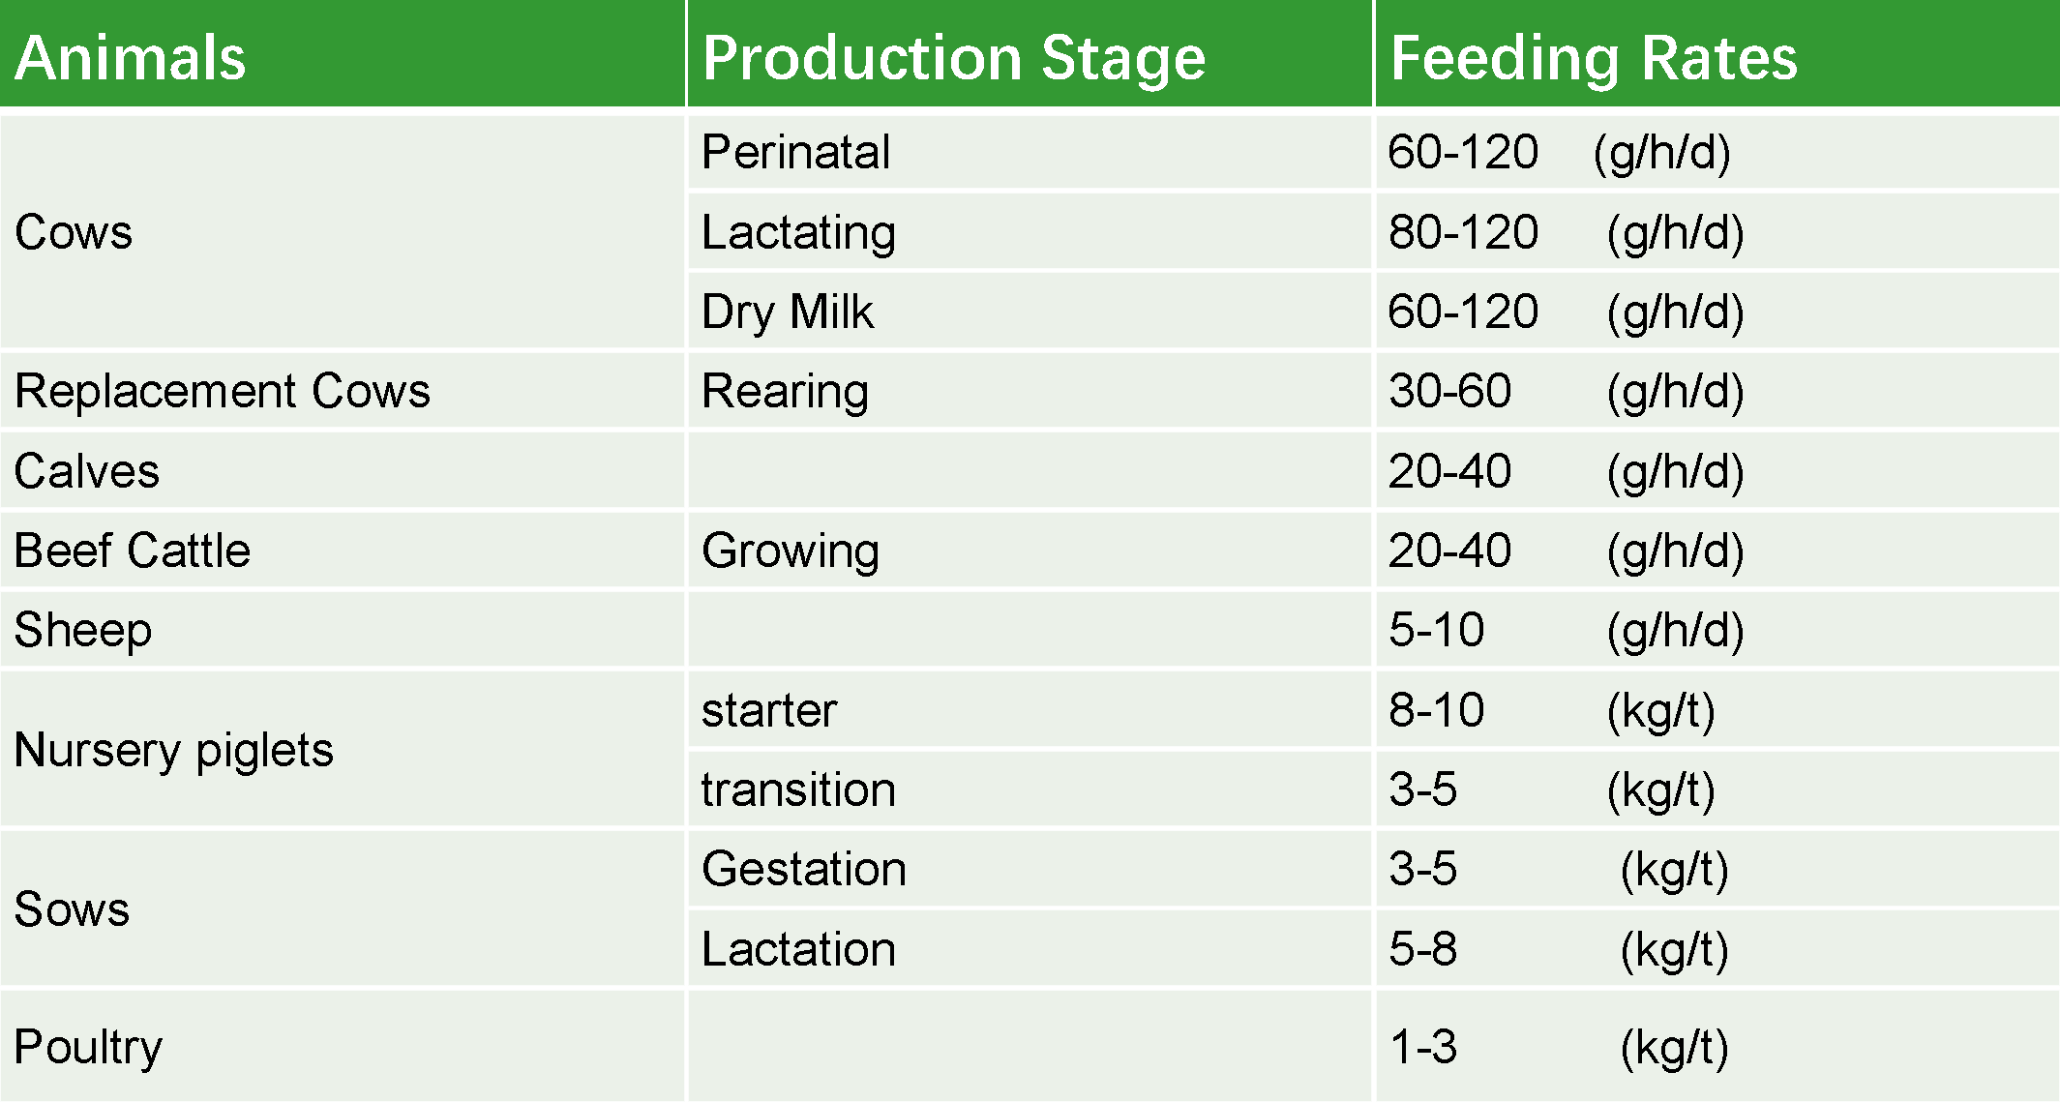
Task: Select the Cows cell
Action: (x=343, y=232)
